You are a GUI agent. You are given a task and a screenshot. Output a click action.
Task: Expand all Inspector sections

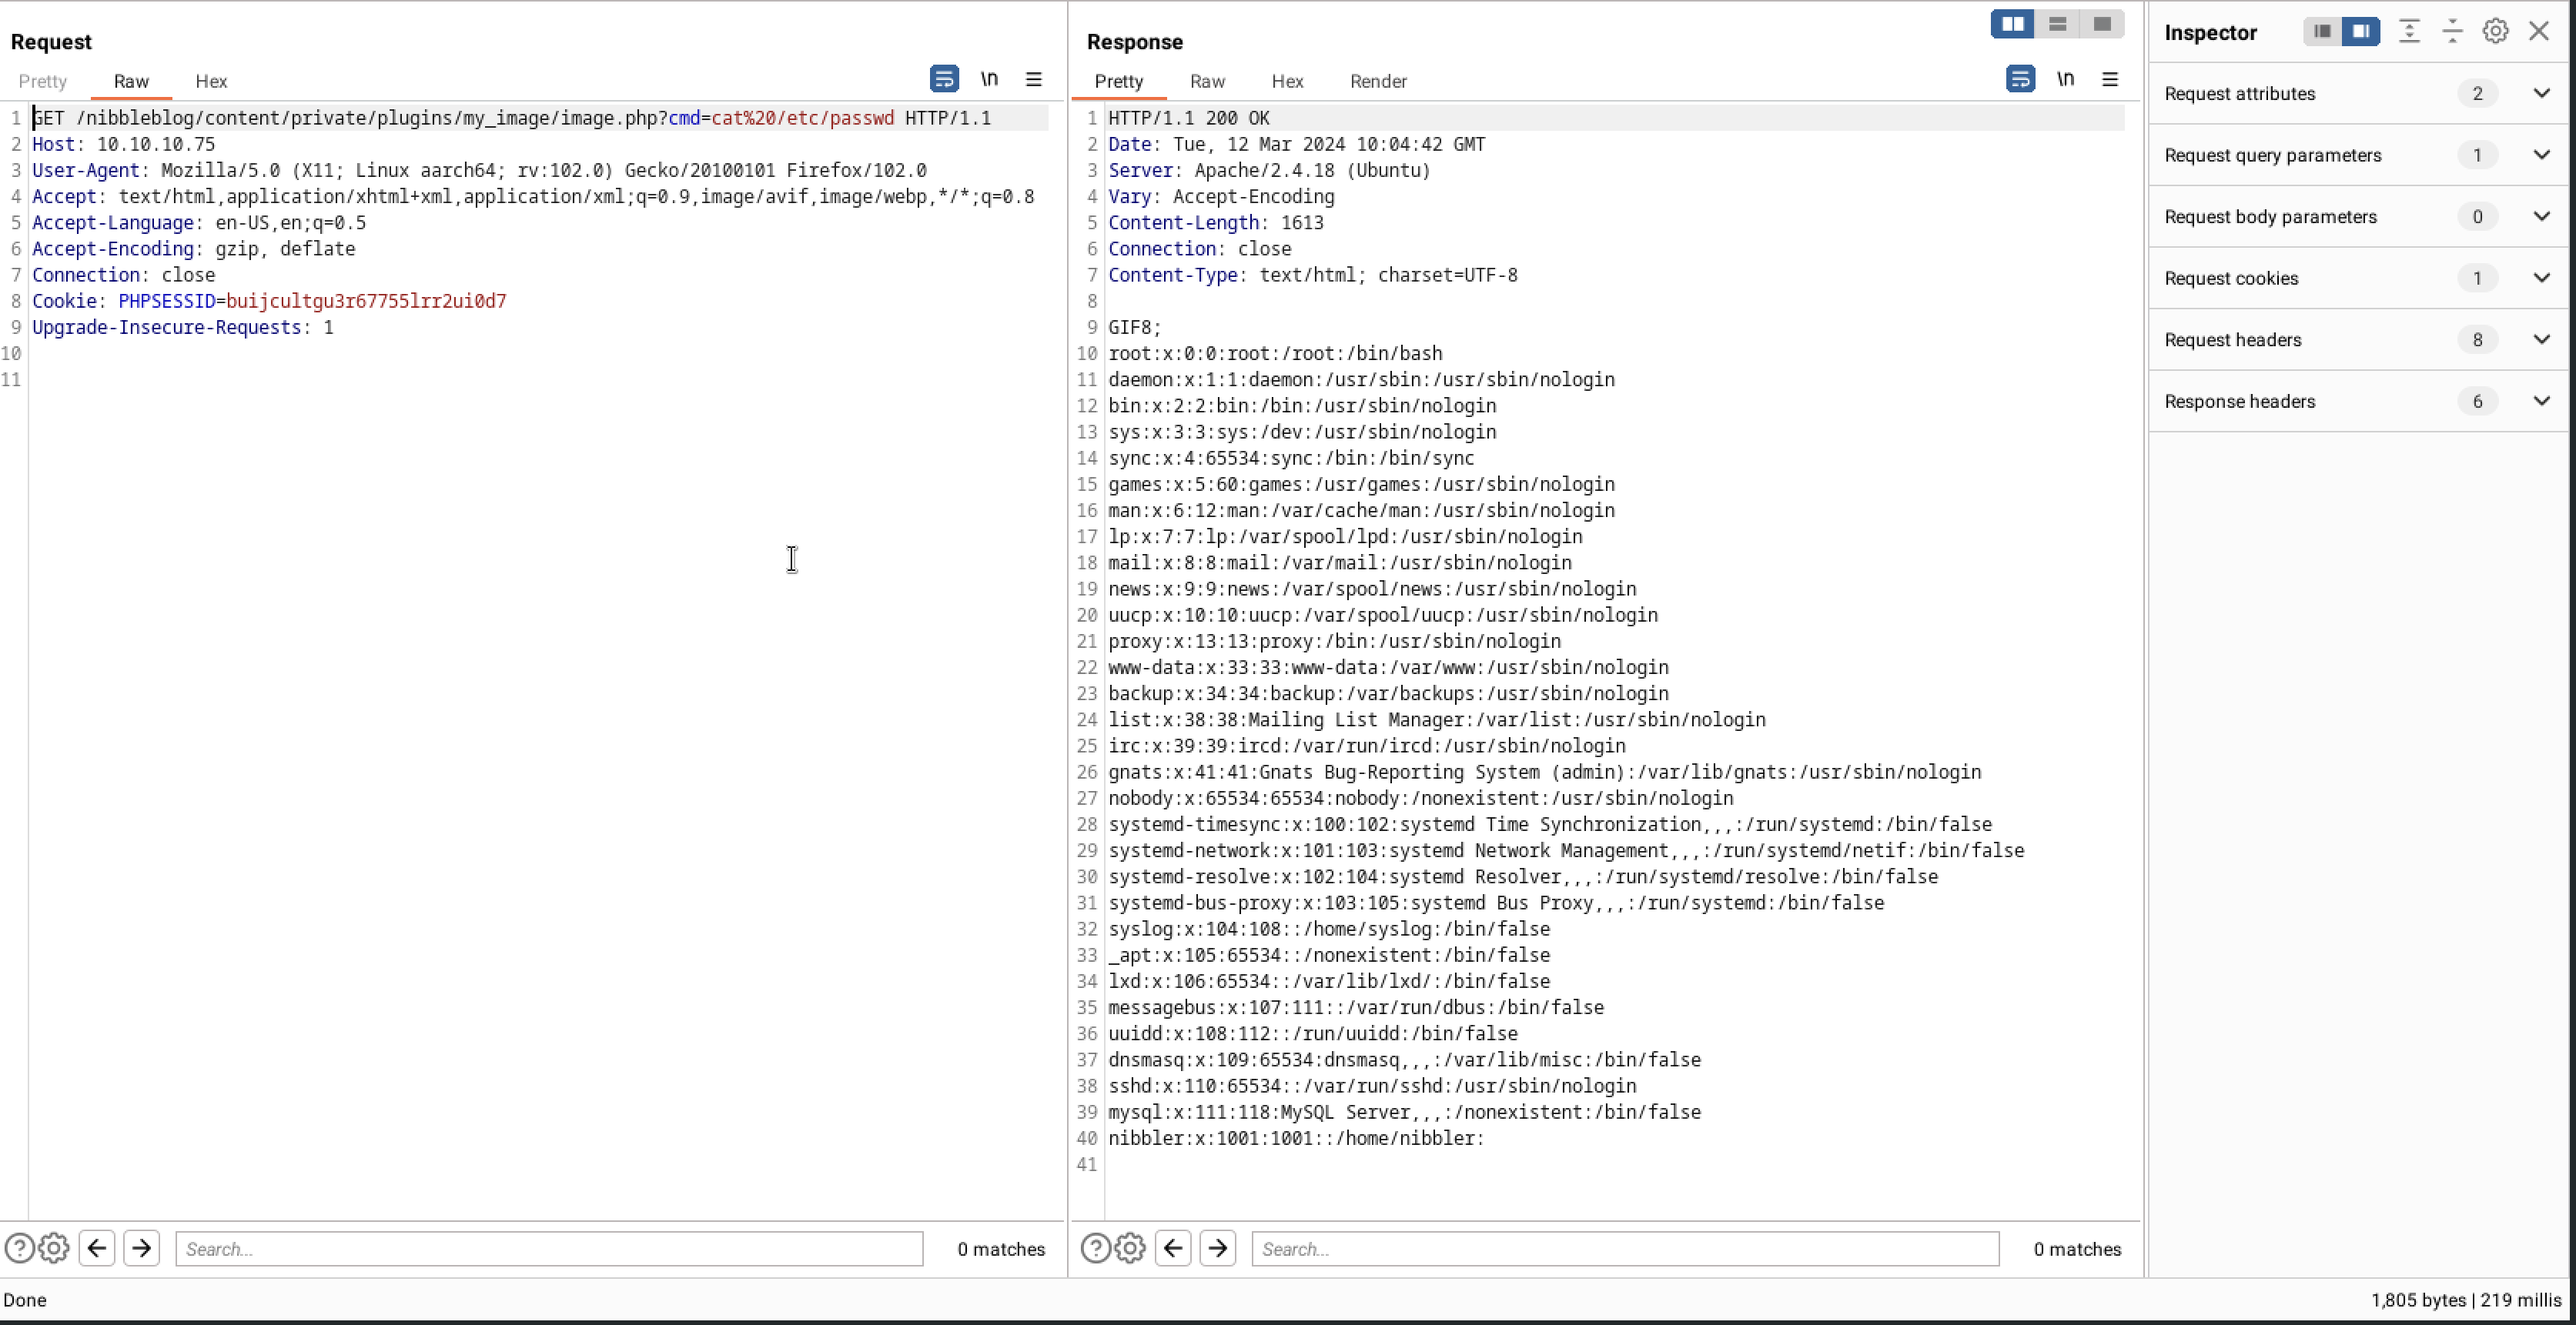[x=2409, y=32]
